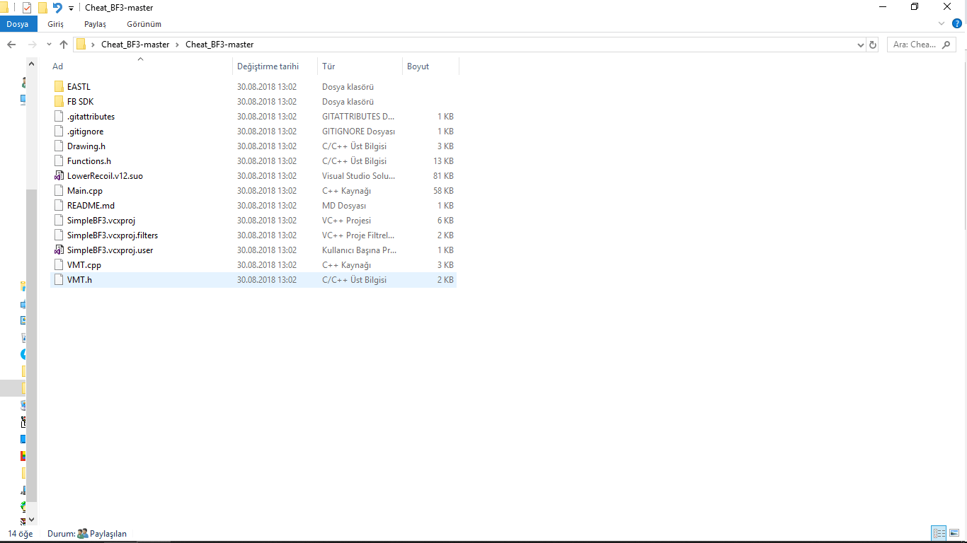Screen dimensions: 967x543
Task: Open the Giriş ribbon tab
Action: [x=55, y=24]
